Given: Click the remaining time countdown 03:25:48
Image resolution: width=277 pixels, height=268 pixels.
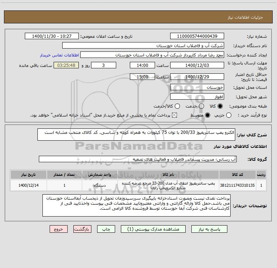Looking at the screenshot, I should 66,65.
